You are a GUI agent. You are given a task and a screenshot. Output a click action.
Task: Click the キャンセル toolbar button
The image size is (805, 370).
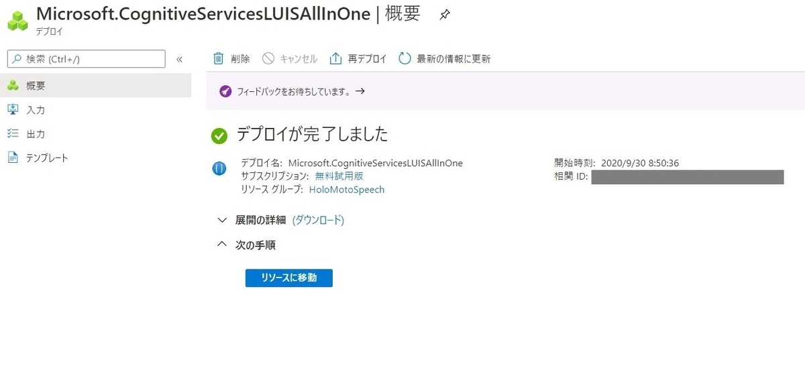click(290, 58)
